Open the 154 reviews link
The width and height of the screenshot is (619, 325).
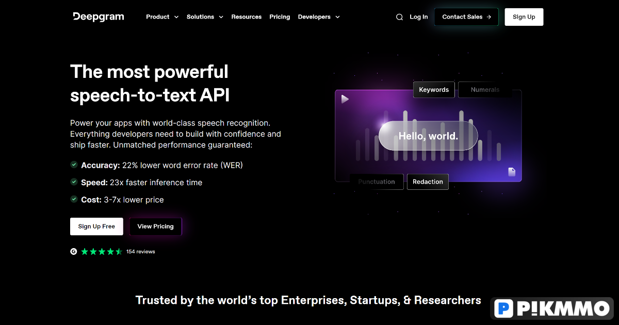click(141, 252)
